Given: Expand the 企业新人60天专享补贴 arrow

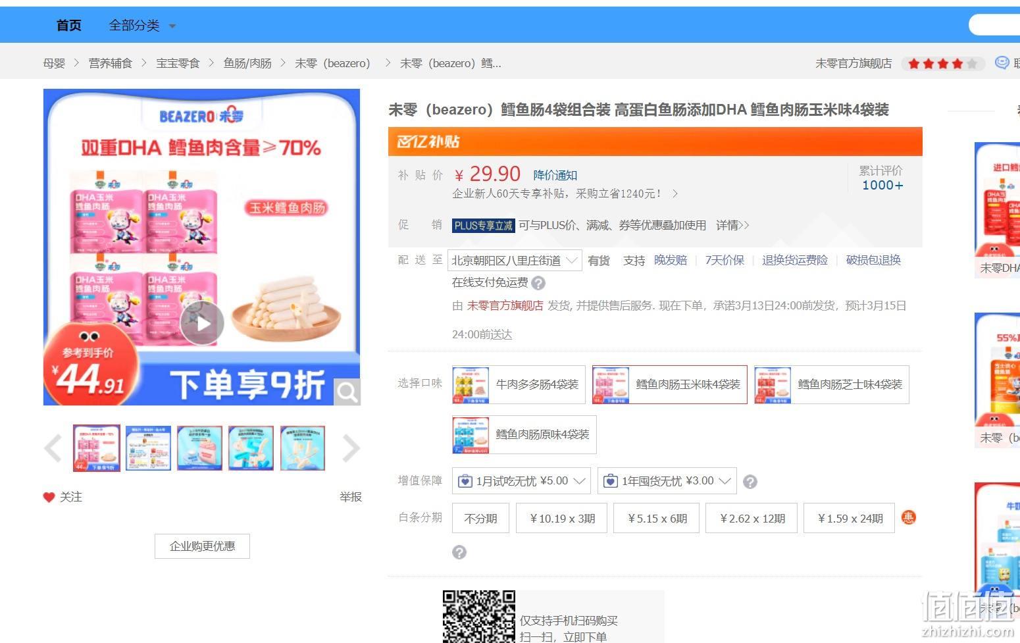Looking at the screenshot, I should tap(675, 193).
